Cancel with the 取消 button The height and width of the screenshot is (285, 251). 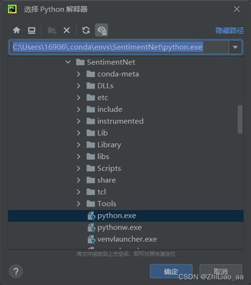pyautogui.click(x=221, y=271)
